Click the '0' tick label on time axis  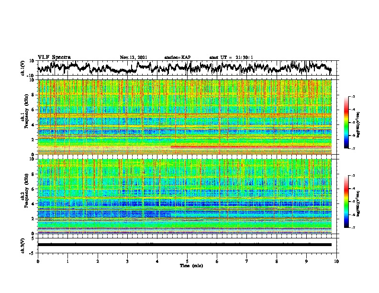click(38, 261)
